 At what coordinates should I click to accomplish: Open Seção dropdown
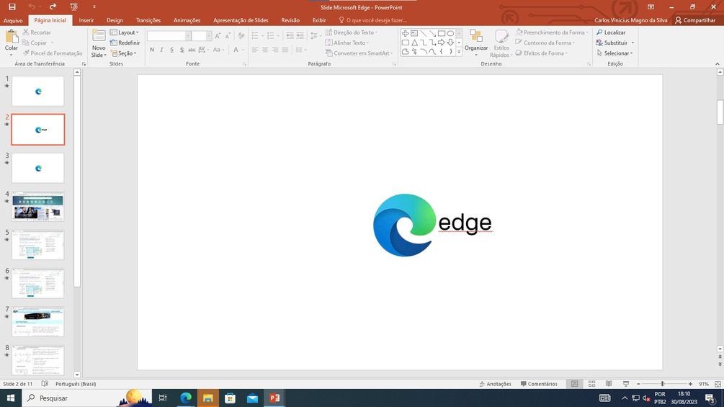[124, 53]
